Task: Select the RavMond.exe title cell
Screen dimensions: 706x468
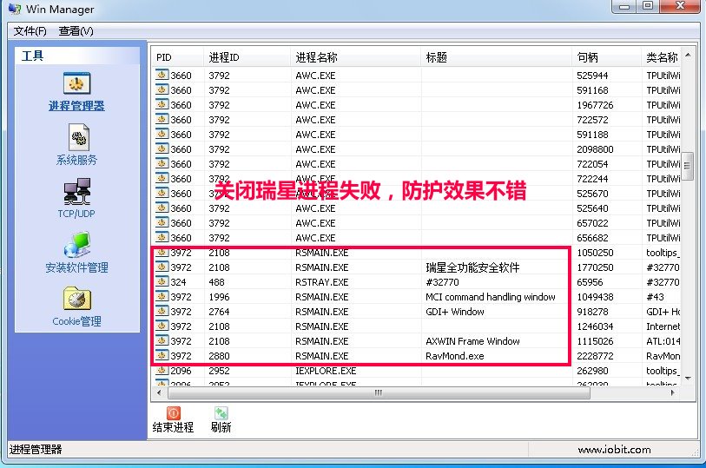Action: tap(455, 356)
